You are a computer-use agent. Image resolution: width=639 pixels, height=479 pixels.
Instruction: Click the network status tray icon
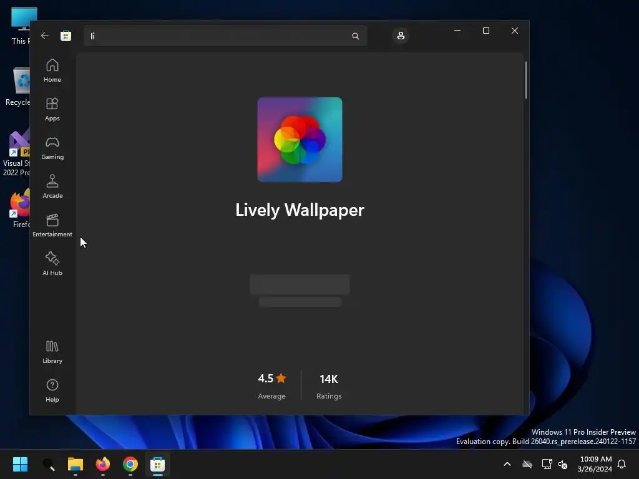click(x=547, y=464)
